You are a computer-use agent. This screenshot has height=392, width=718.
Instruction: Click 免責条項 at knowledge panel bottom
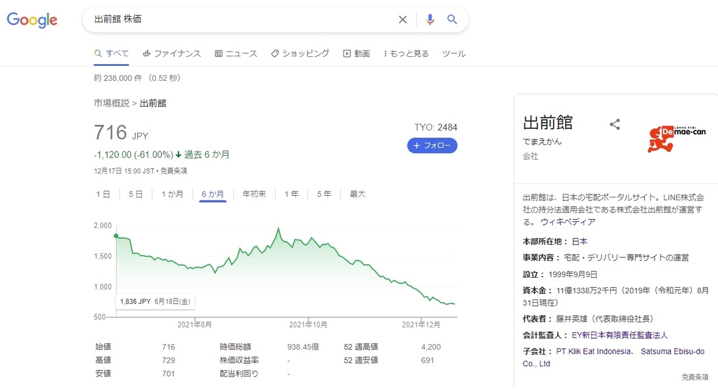point(696,377)
